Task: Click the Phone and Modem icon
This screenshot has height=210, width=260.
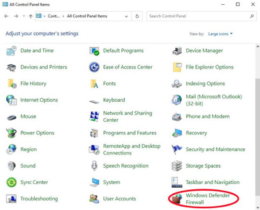Action: pyautogui.click(x=177, y=117)
